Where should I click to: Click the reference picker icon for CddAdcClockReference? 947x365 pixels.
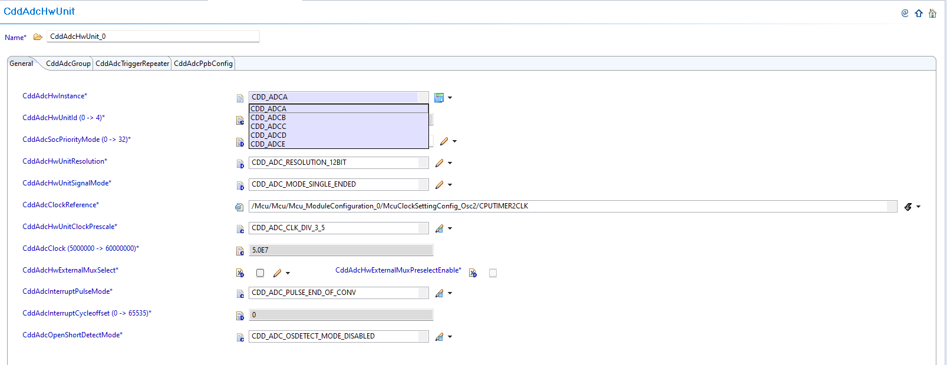pyautogui.click(x=908, y=207)
